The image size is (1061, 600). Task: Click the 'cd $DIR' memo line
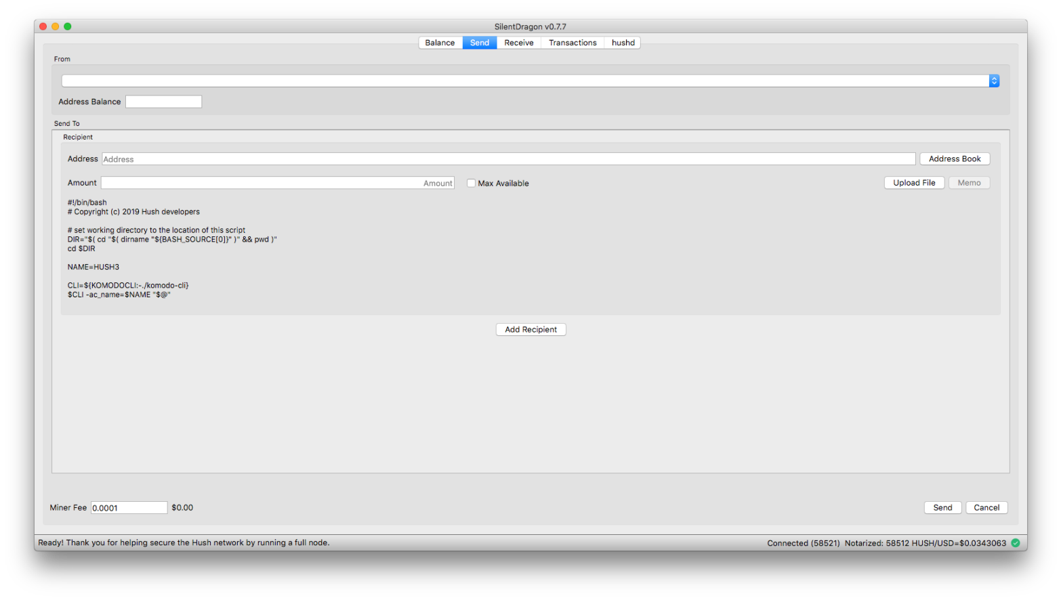click(x=81, y=249)
